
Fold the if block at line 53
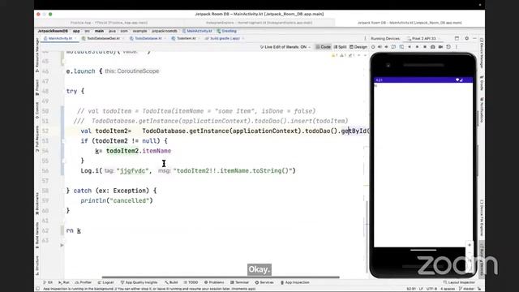click(63, 140)
